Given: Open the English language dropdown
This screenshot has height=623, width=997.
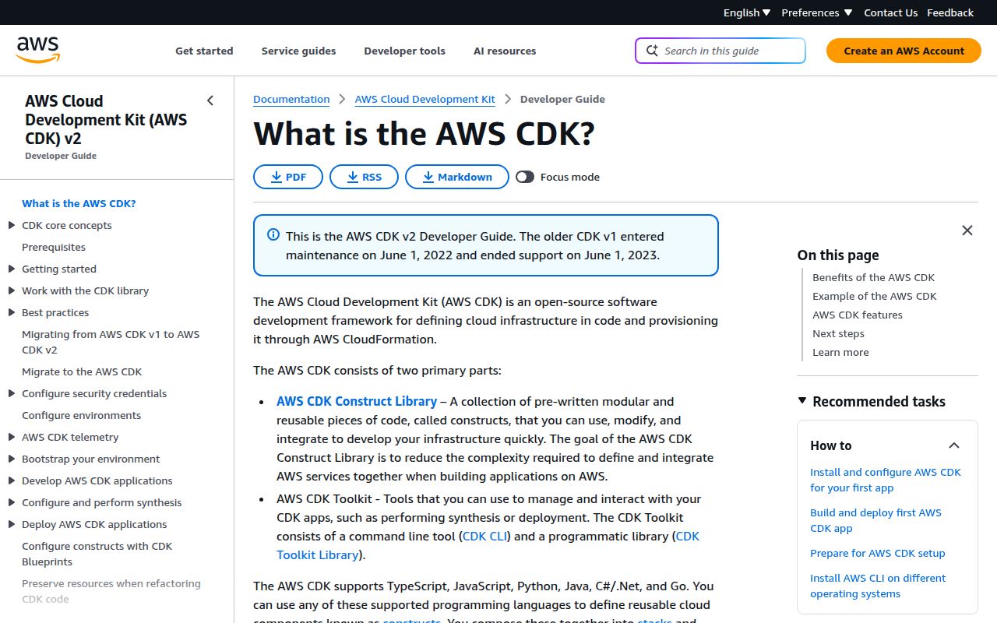Looking at the screenshot, I should 747,12.
